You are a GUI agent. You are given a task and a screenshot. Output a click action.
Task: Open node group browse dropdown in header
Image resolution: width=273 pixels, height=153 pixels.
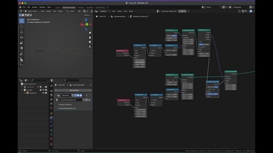158,11
